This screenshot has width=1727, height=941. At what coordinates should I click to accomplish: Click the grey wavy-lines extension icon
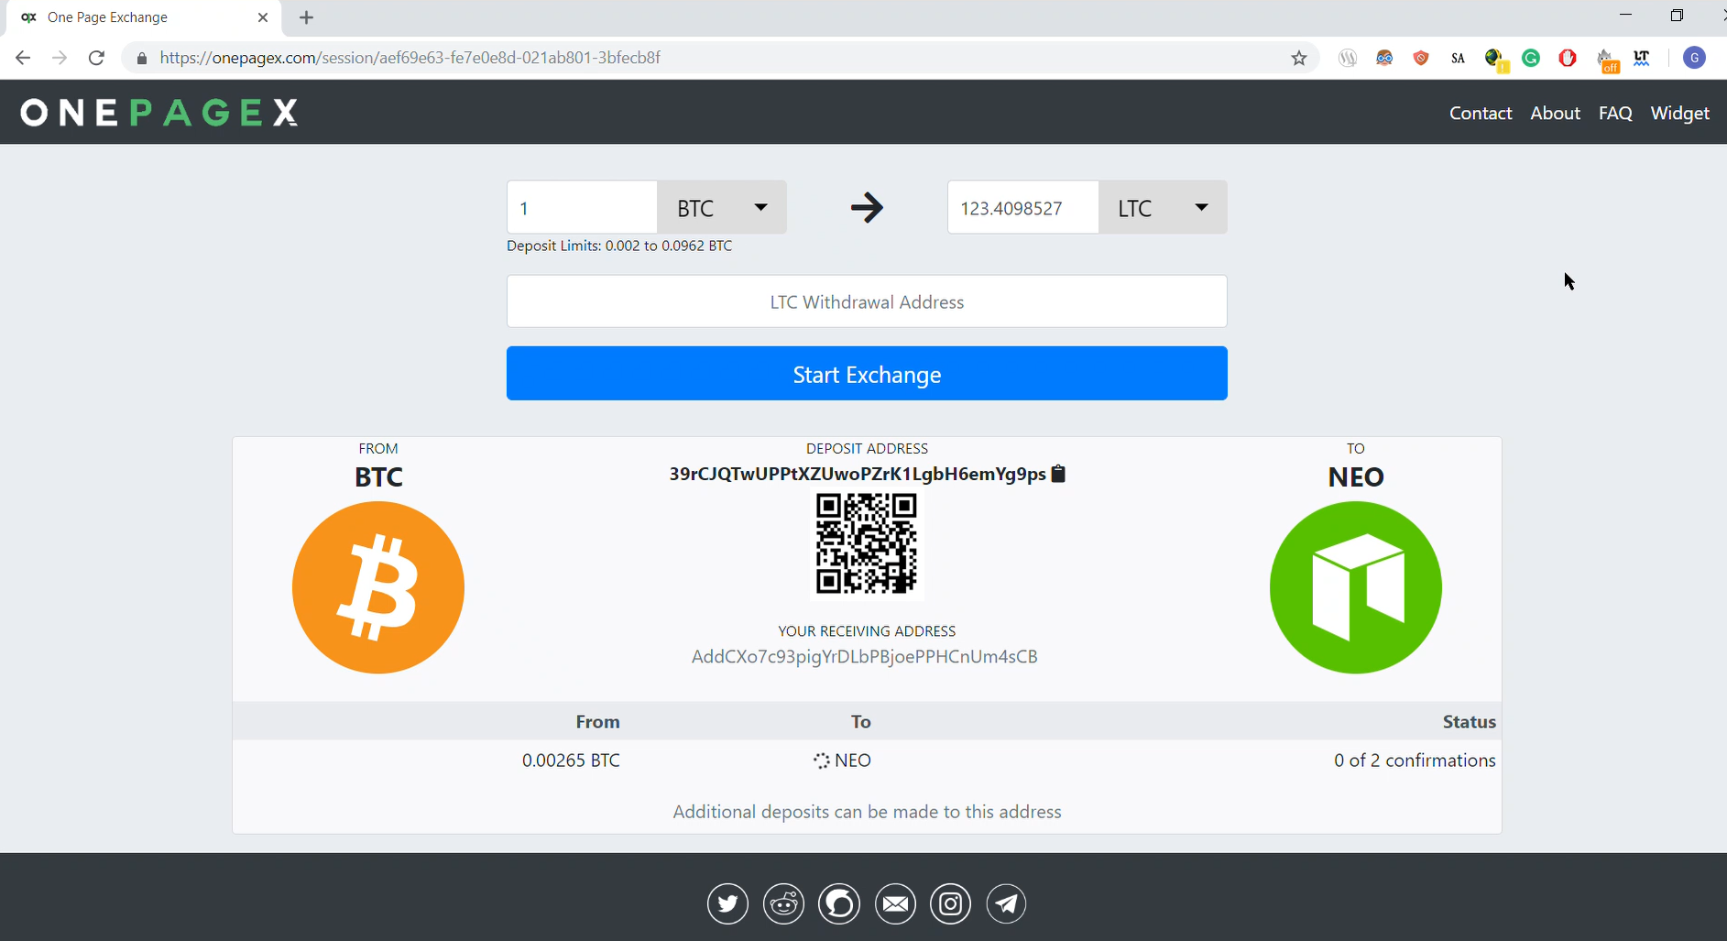1348,58
